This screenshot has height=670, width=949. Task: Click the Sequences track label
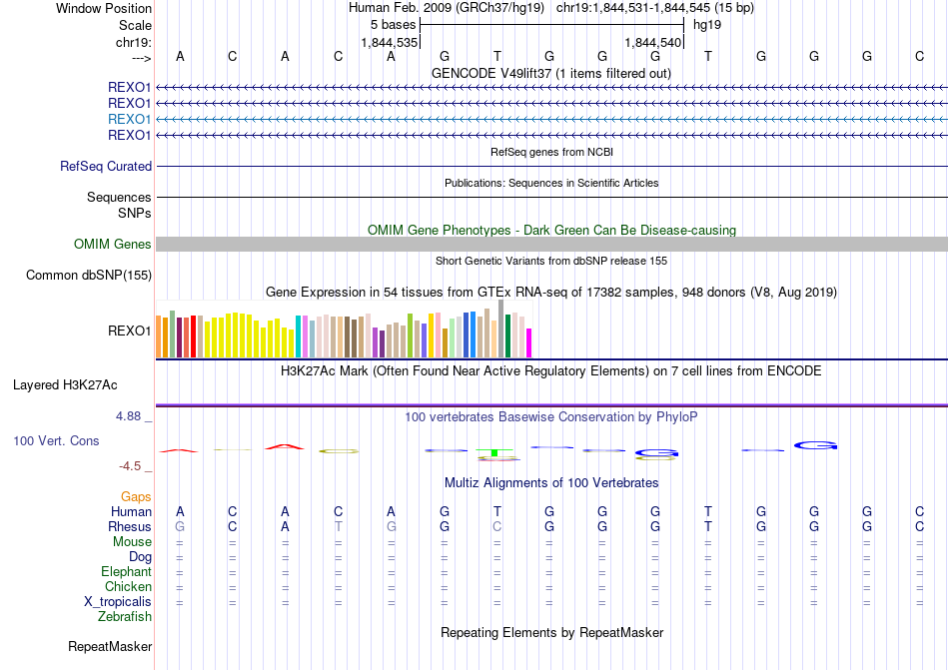click(119, 197)
